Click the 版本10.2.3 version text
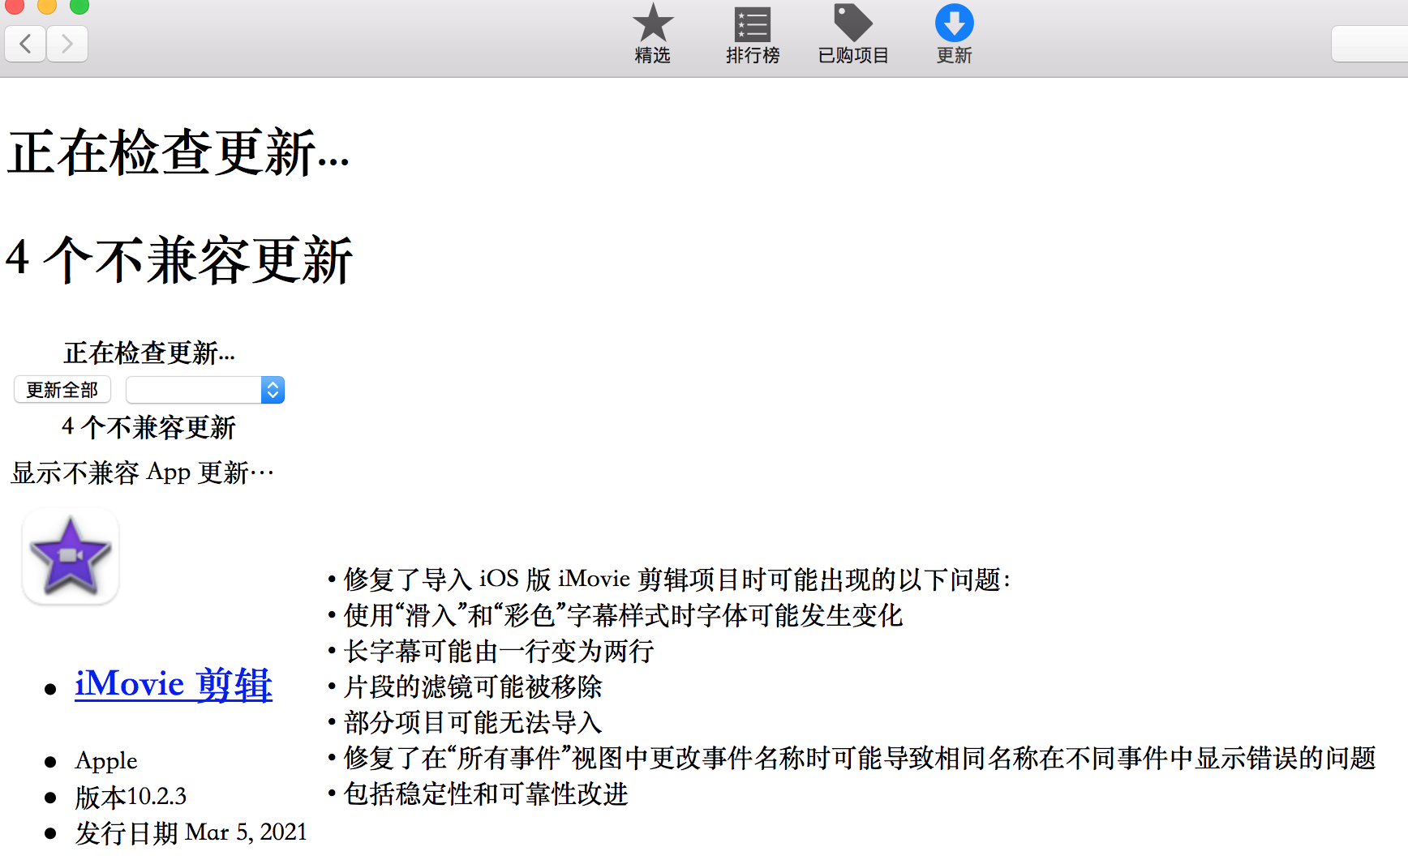This screenshot has width=1408, height=864. (131, 796)
